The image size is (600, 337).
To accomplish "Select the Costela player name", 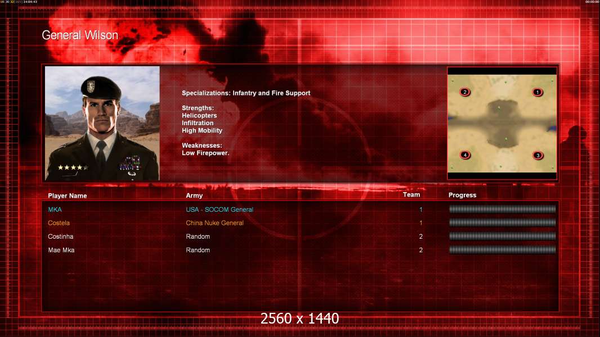I will [x=59, y=223].
